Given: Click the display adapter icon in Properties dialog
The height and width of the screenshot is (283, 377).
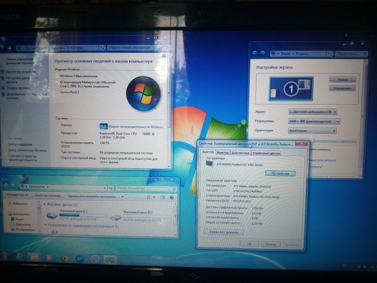Looking at the screenshot, I should (209, 164).
